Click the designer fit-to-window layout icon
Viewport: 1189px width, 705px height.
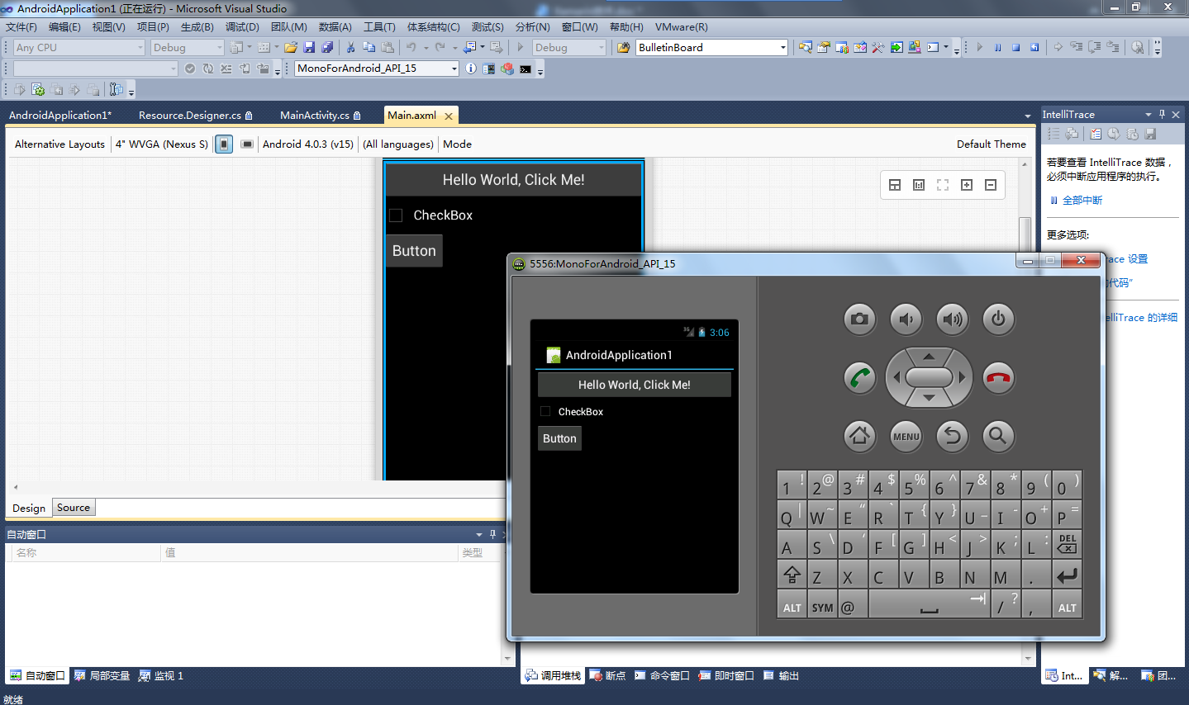(x=943, y=185)
